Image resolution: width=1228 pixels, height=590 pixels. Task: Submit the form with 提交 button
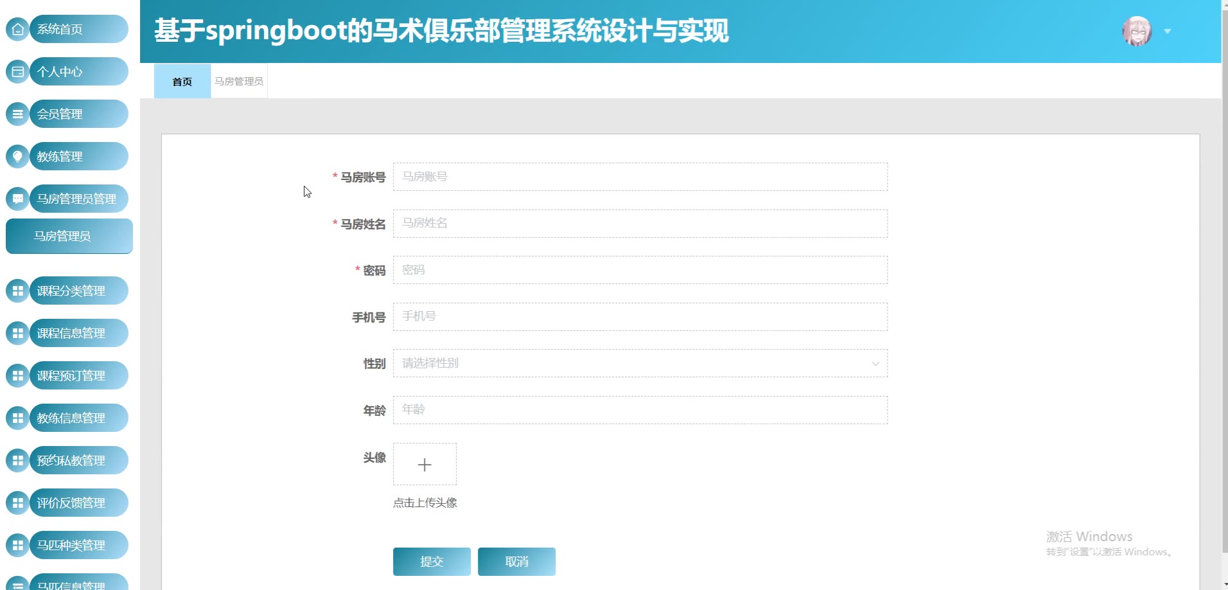point(432,562)
